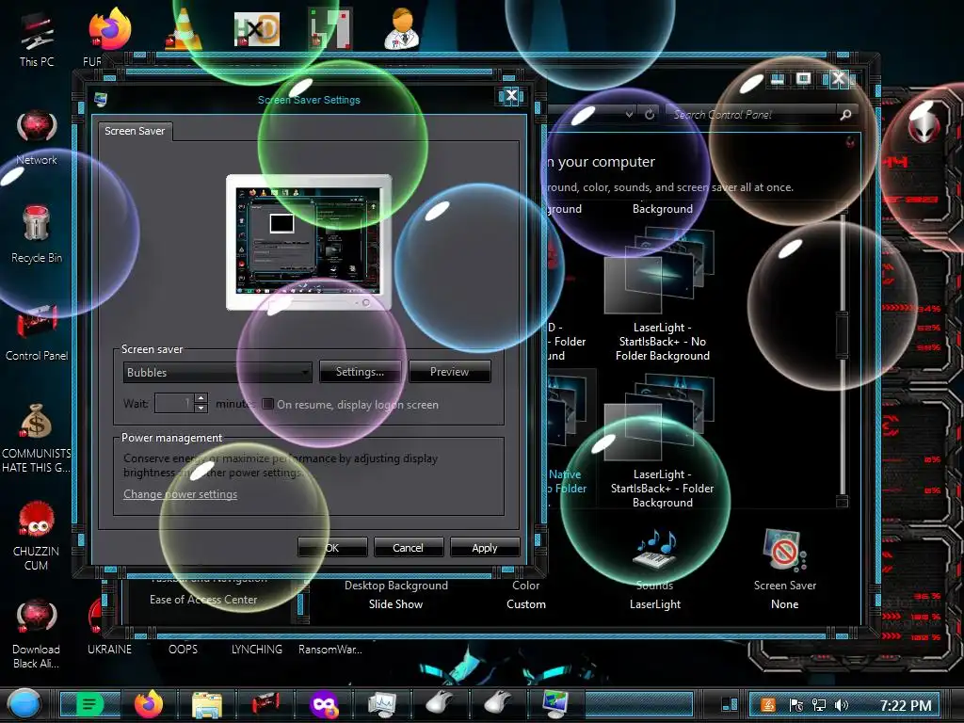
Task: Open Firefox from the taskbar
Action: click(x=149, y=704)
